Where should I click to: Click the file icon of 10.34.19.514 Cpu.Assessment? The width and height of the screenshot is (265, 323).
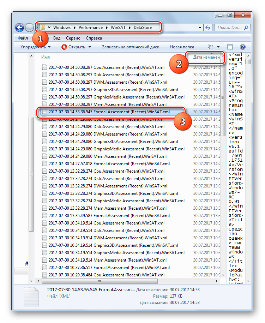coord(44,223)
